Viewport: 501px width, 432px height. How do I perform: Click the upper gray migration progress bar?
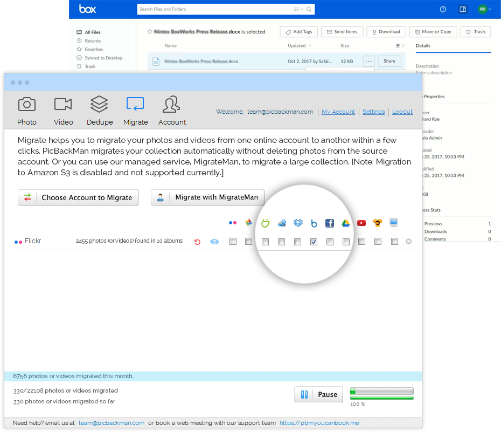382,392
